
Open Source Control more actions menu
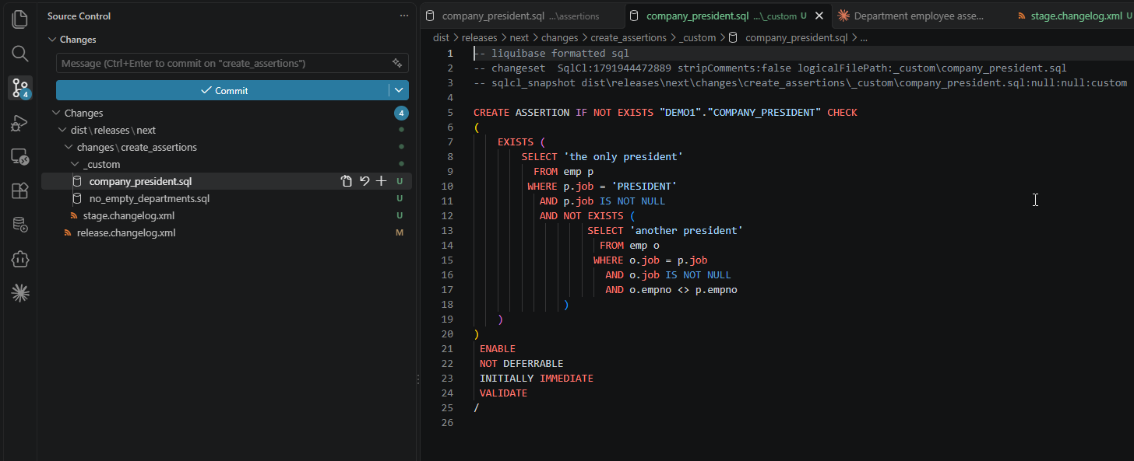[403, 16]
